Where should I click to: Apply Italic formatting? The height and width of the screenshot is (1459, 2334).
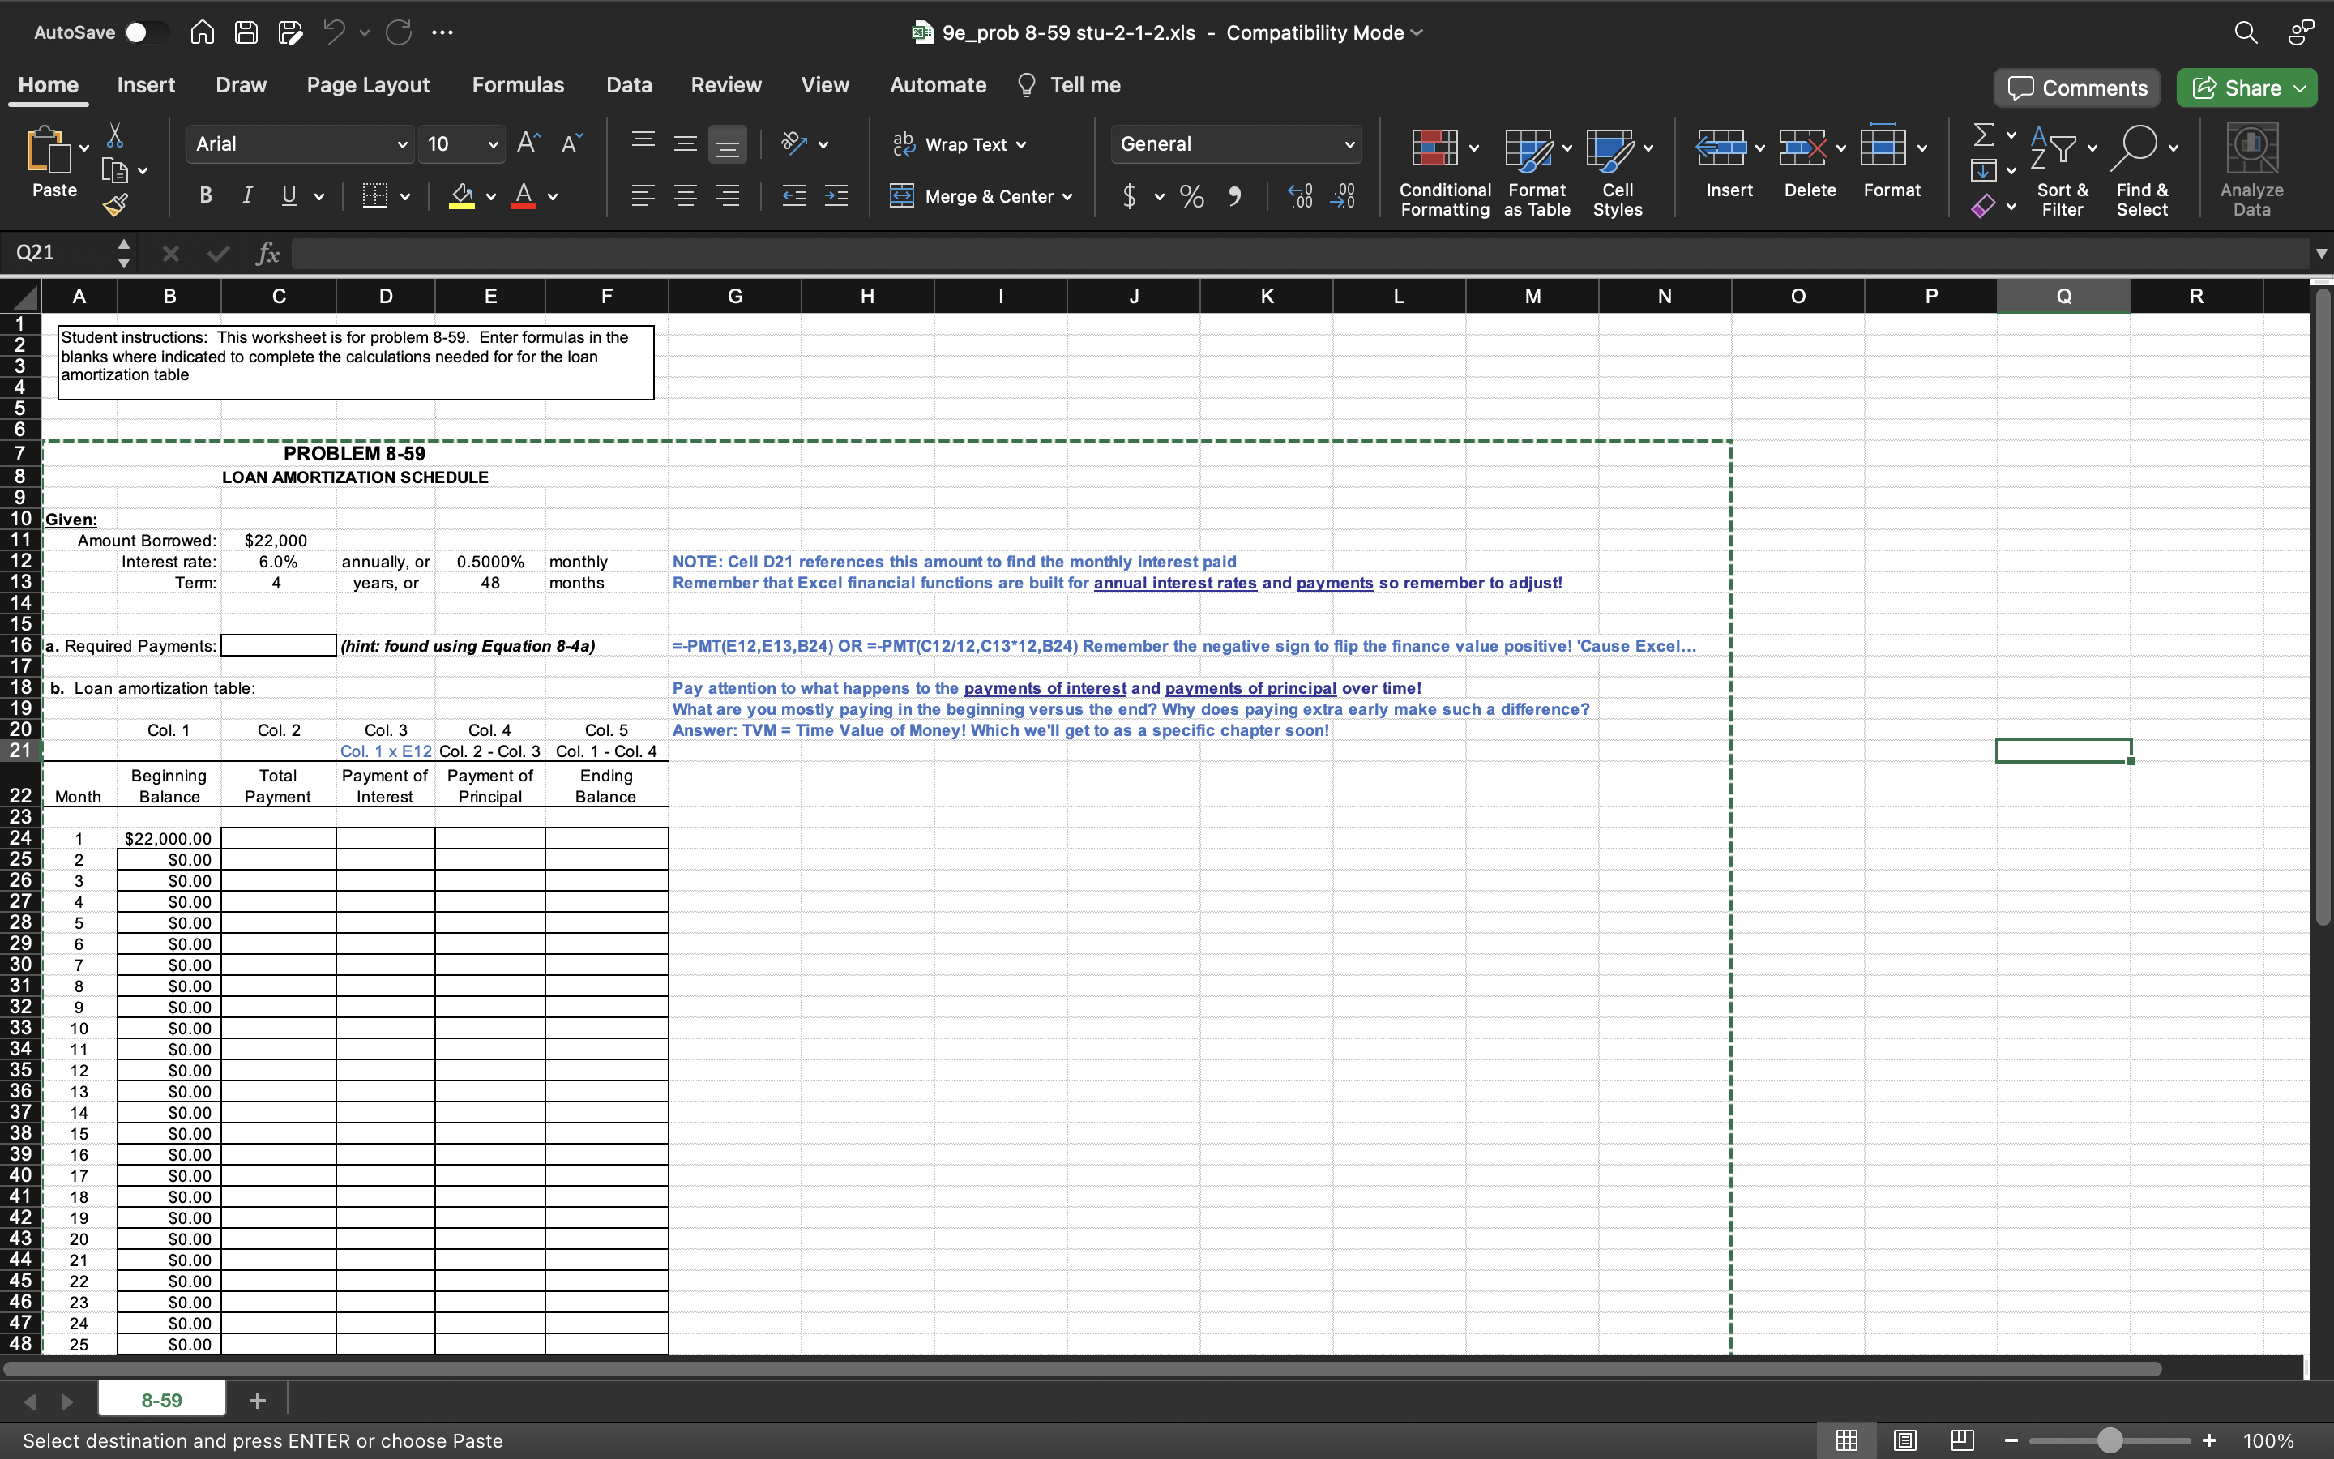[x=247, y=196]
